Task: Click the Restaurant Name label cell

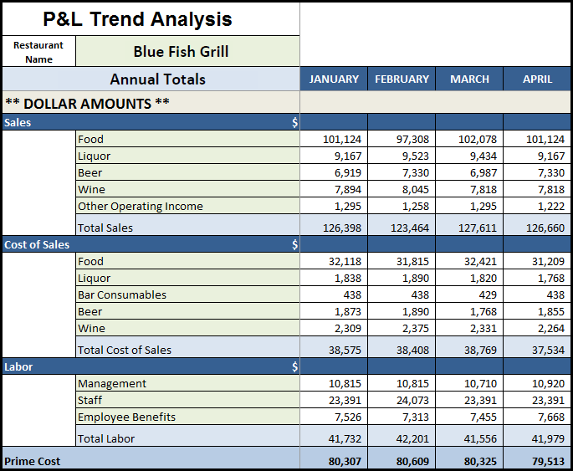Action: [x=38, y=52]
